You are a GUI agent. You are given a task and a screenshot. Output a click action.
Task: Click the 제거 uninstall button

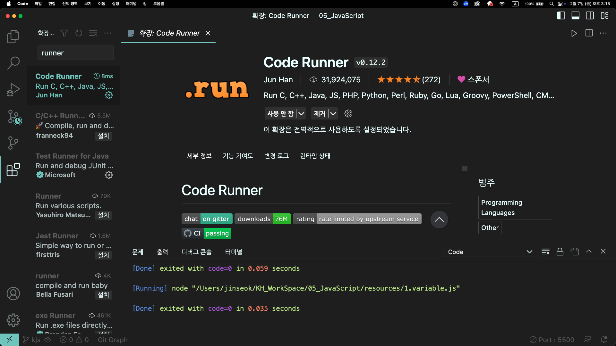tap(320, 113)
